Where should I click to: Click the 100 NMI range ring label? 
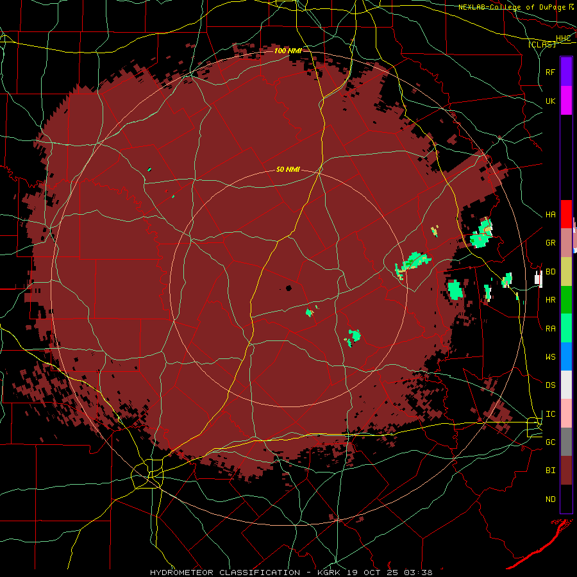tap(288, 51)
